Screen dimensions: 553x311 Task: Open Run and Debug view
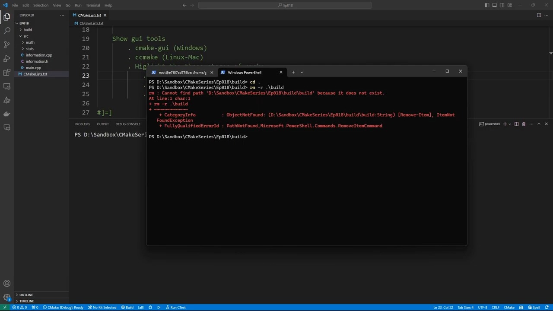pos(7,58)
